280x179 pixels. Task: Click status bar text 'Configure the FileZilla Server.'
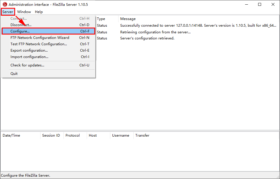tap(26, 176)
